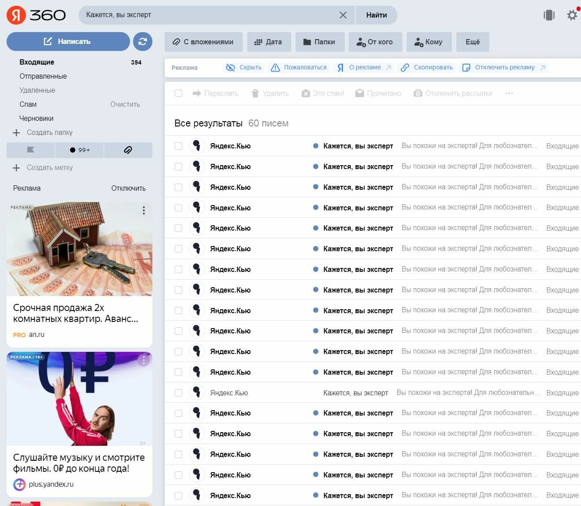
Task: Click the Написать compose button
Action: point(68,41)
